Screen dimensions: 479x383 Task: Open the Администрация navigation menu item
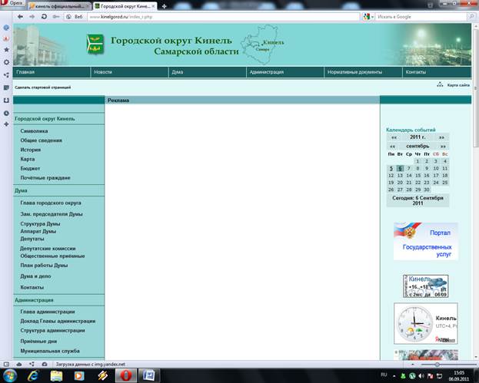(267, 72)
